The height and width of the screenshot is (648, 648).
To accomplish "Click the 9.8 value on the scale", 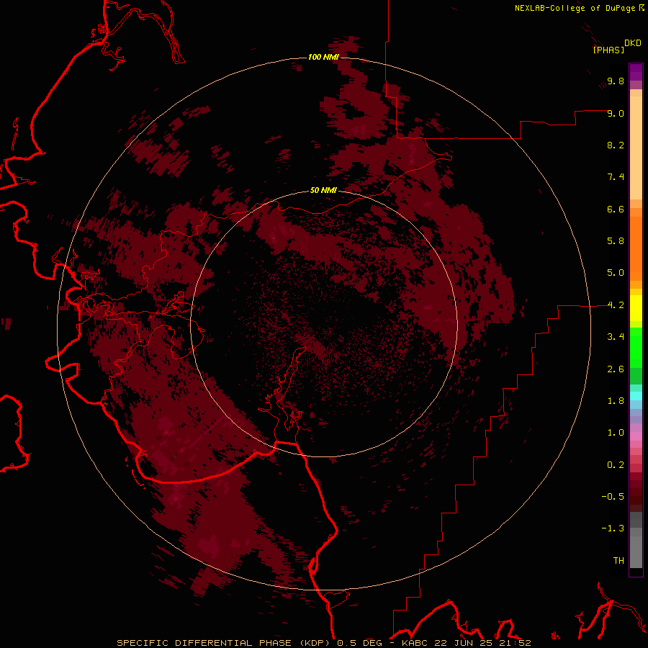I will [x=616, y=81].
